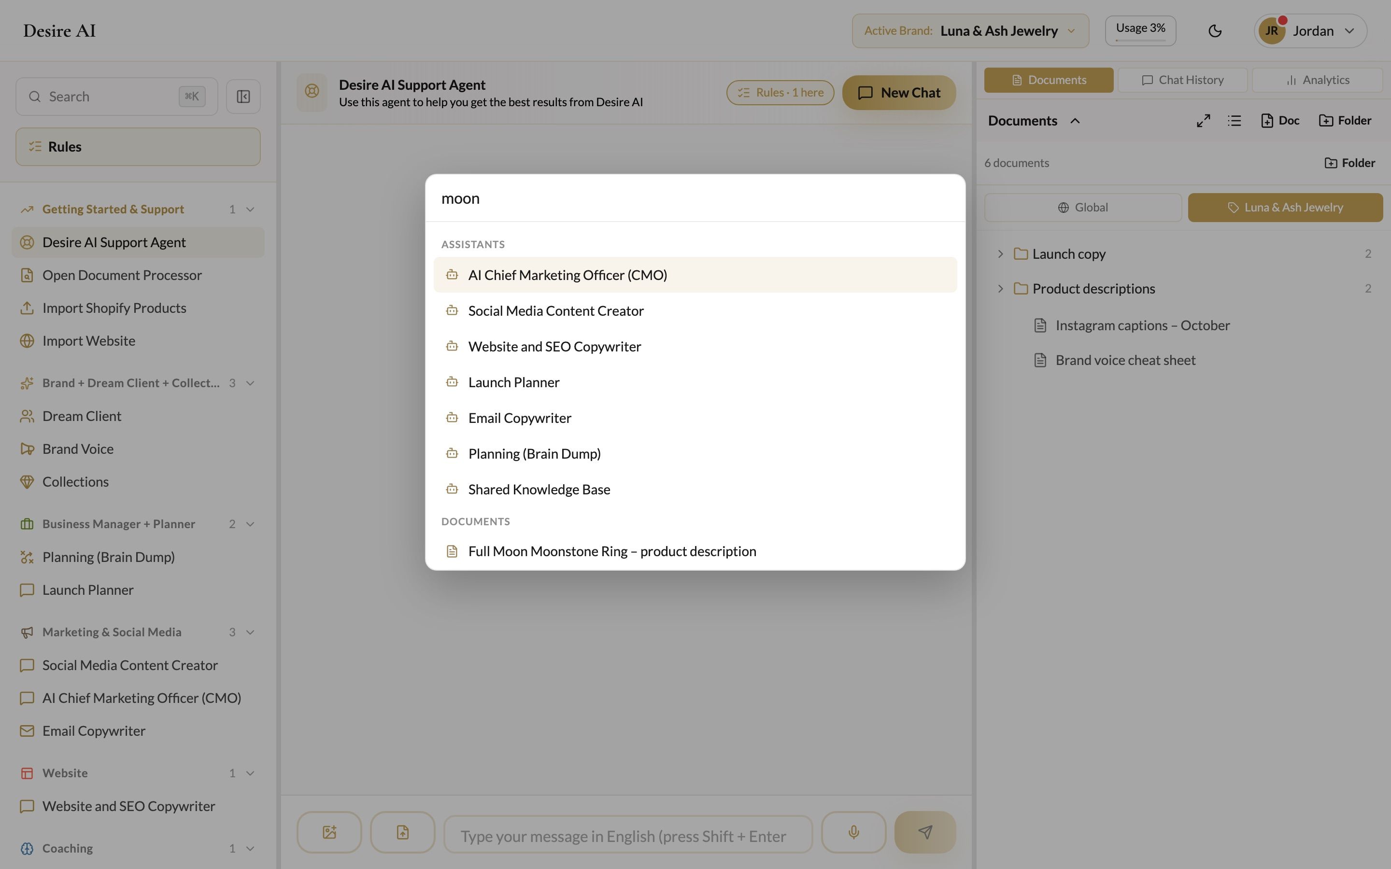Screen dimensions: 1391x869
Task: Open Rules · 1 here pill
Action: click(780, 93)
